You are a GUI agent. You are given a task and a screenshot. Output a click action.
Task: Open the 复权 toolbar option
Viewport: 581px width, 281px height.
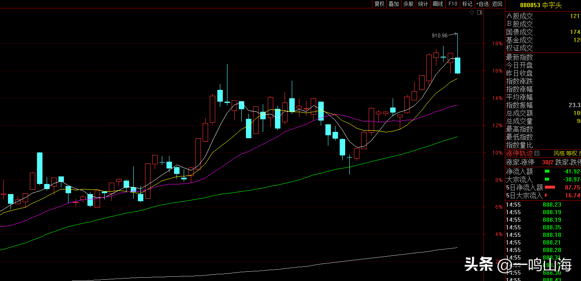click(x=379, y=4)
